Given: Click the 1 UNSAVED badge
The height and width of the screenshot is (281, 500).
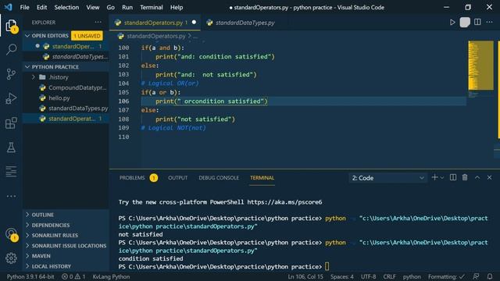Looking at the screenshot, I should 87,36.
